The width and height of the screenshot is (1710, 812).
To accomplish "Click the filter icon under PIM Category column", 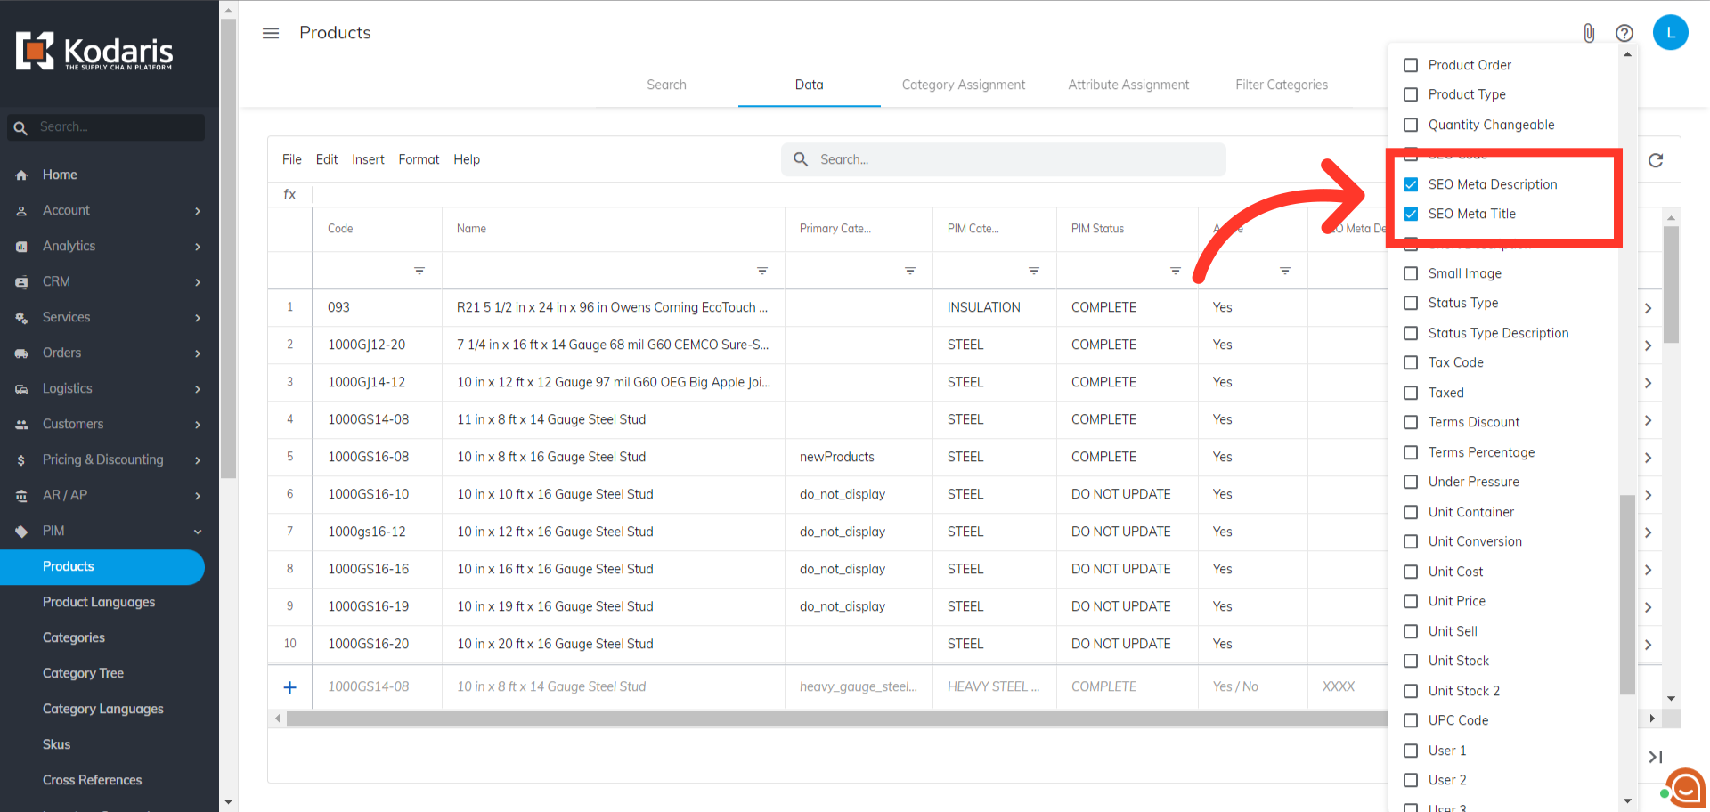I will tap(1034, 271).
